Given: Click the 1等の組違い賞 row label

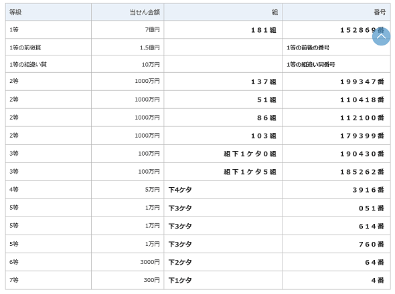Looking at the screenshot, I should [x=28, y=64].
